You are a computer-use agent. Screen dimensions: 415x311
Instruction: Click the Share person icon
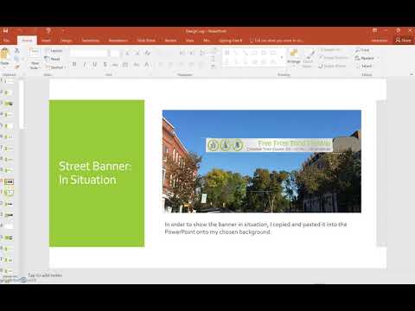tap(398, 40)
